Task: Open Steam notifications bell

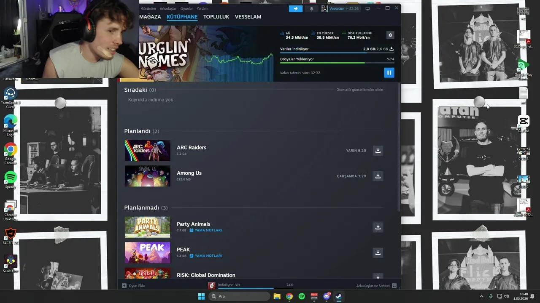Action: [311, 8]
